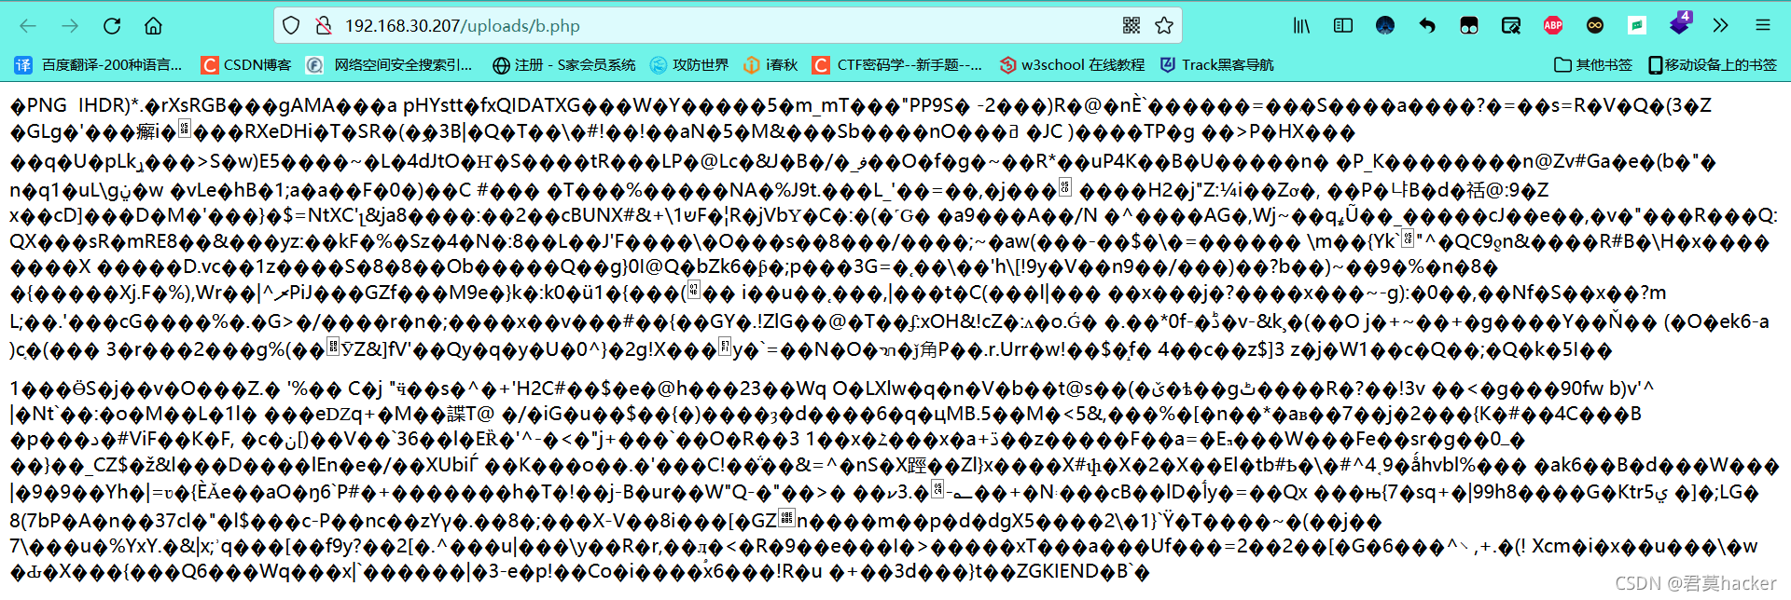Open the i春秋 bookmark
Viewport: 1791px width, 600px height.
[771, 64]
